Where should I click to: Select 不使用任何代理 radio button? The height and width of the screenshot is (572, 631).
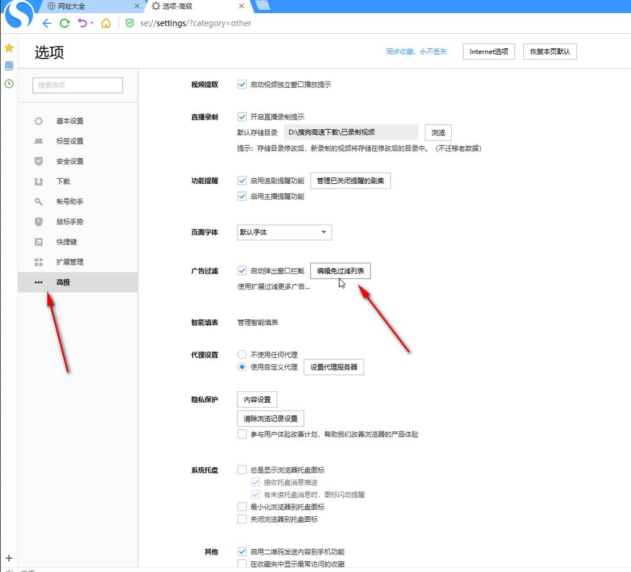click(242, 354)
